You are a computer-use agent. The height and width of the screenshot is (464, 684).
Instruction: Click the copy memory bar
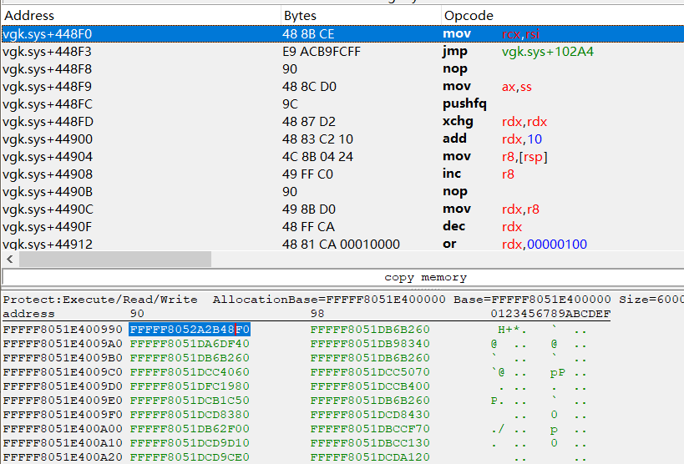343,277
